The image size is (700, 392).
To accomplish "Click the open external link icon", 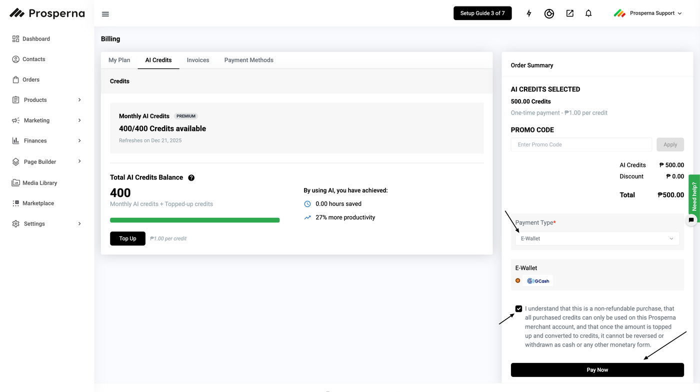I will point(569,13).
